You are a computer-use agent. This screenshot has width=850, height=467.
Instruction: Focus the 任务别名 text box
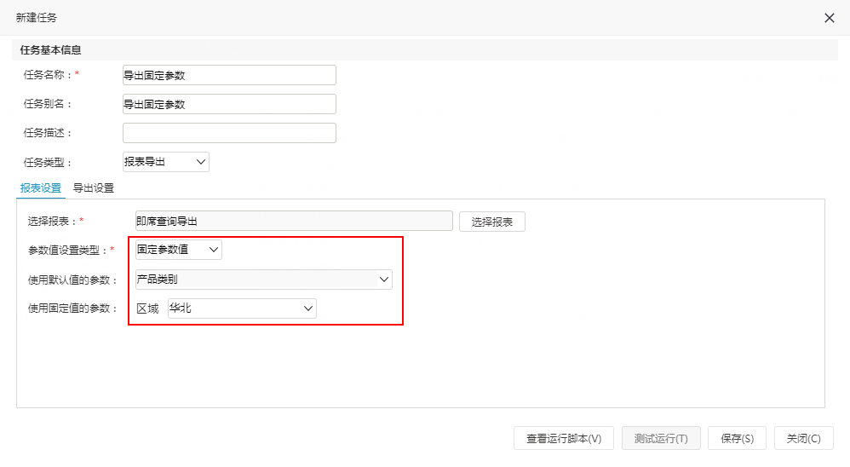229,104
